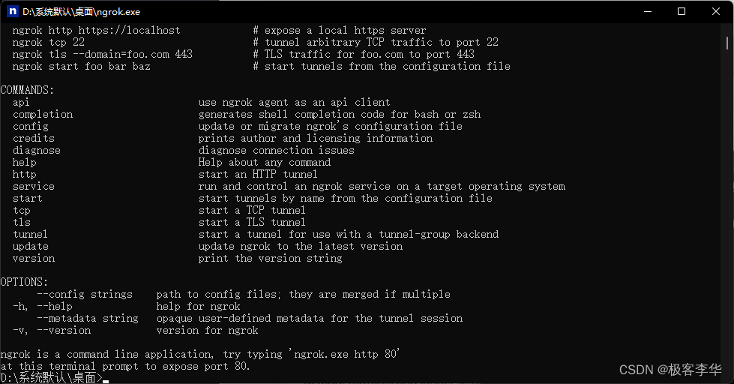Minimize the ngrok terminal window
Screen dimensions: 734x384
click(x=648, y=11)
